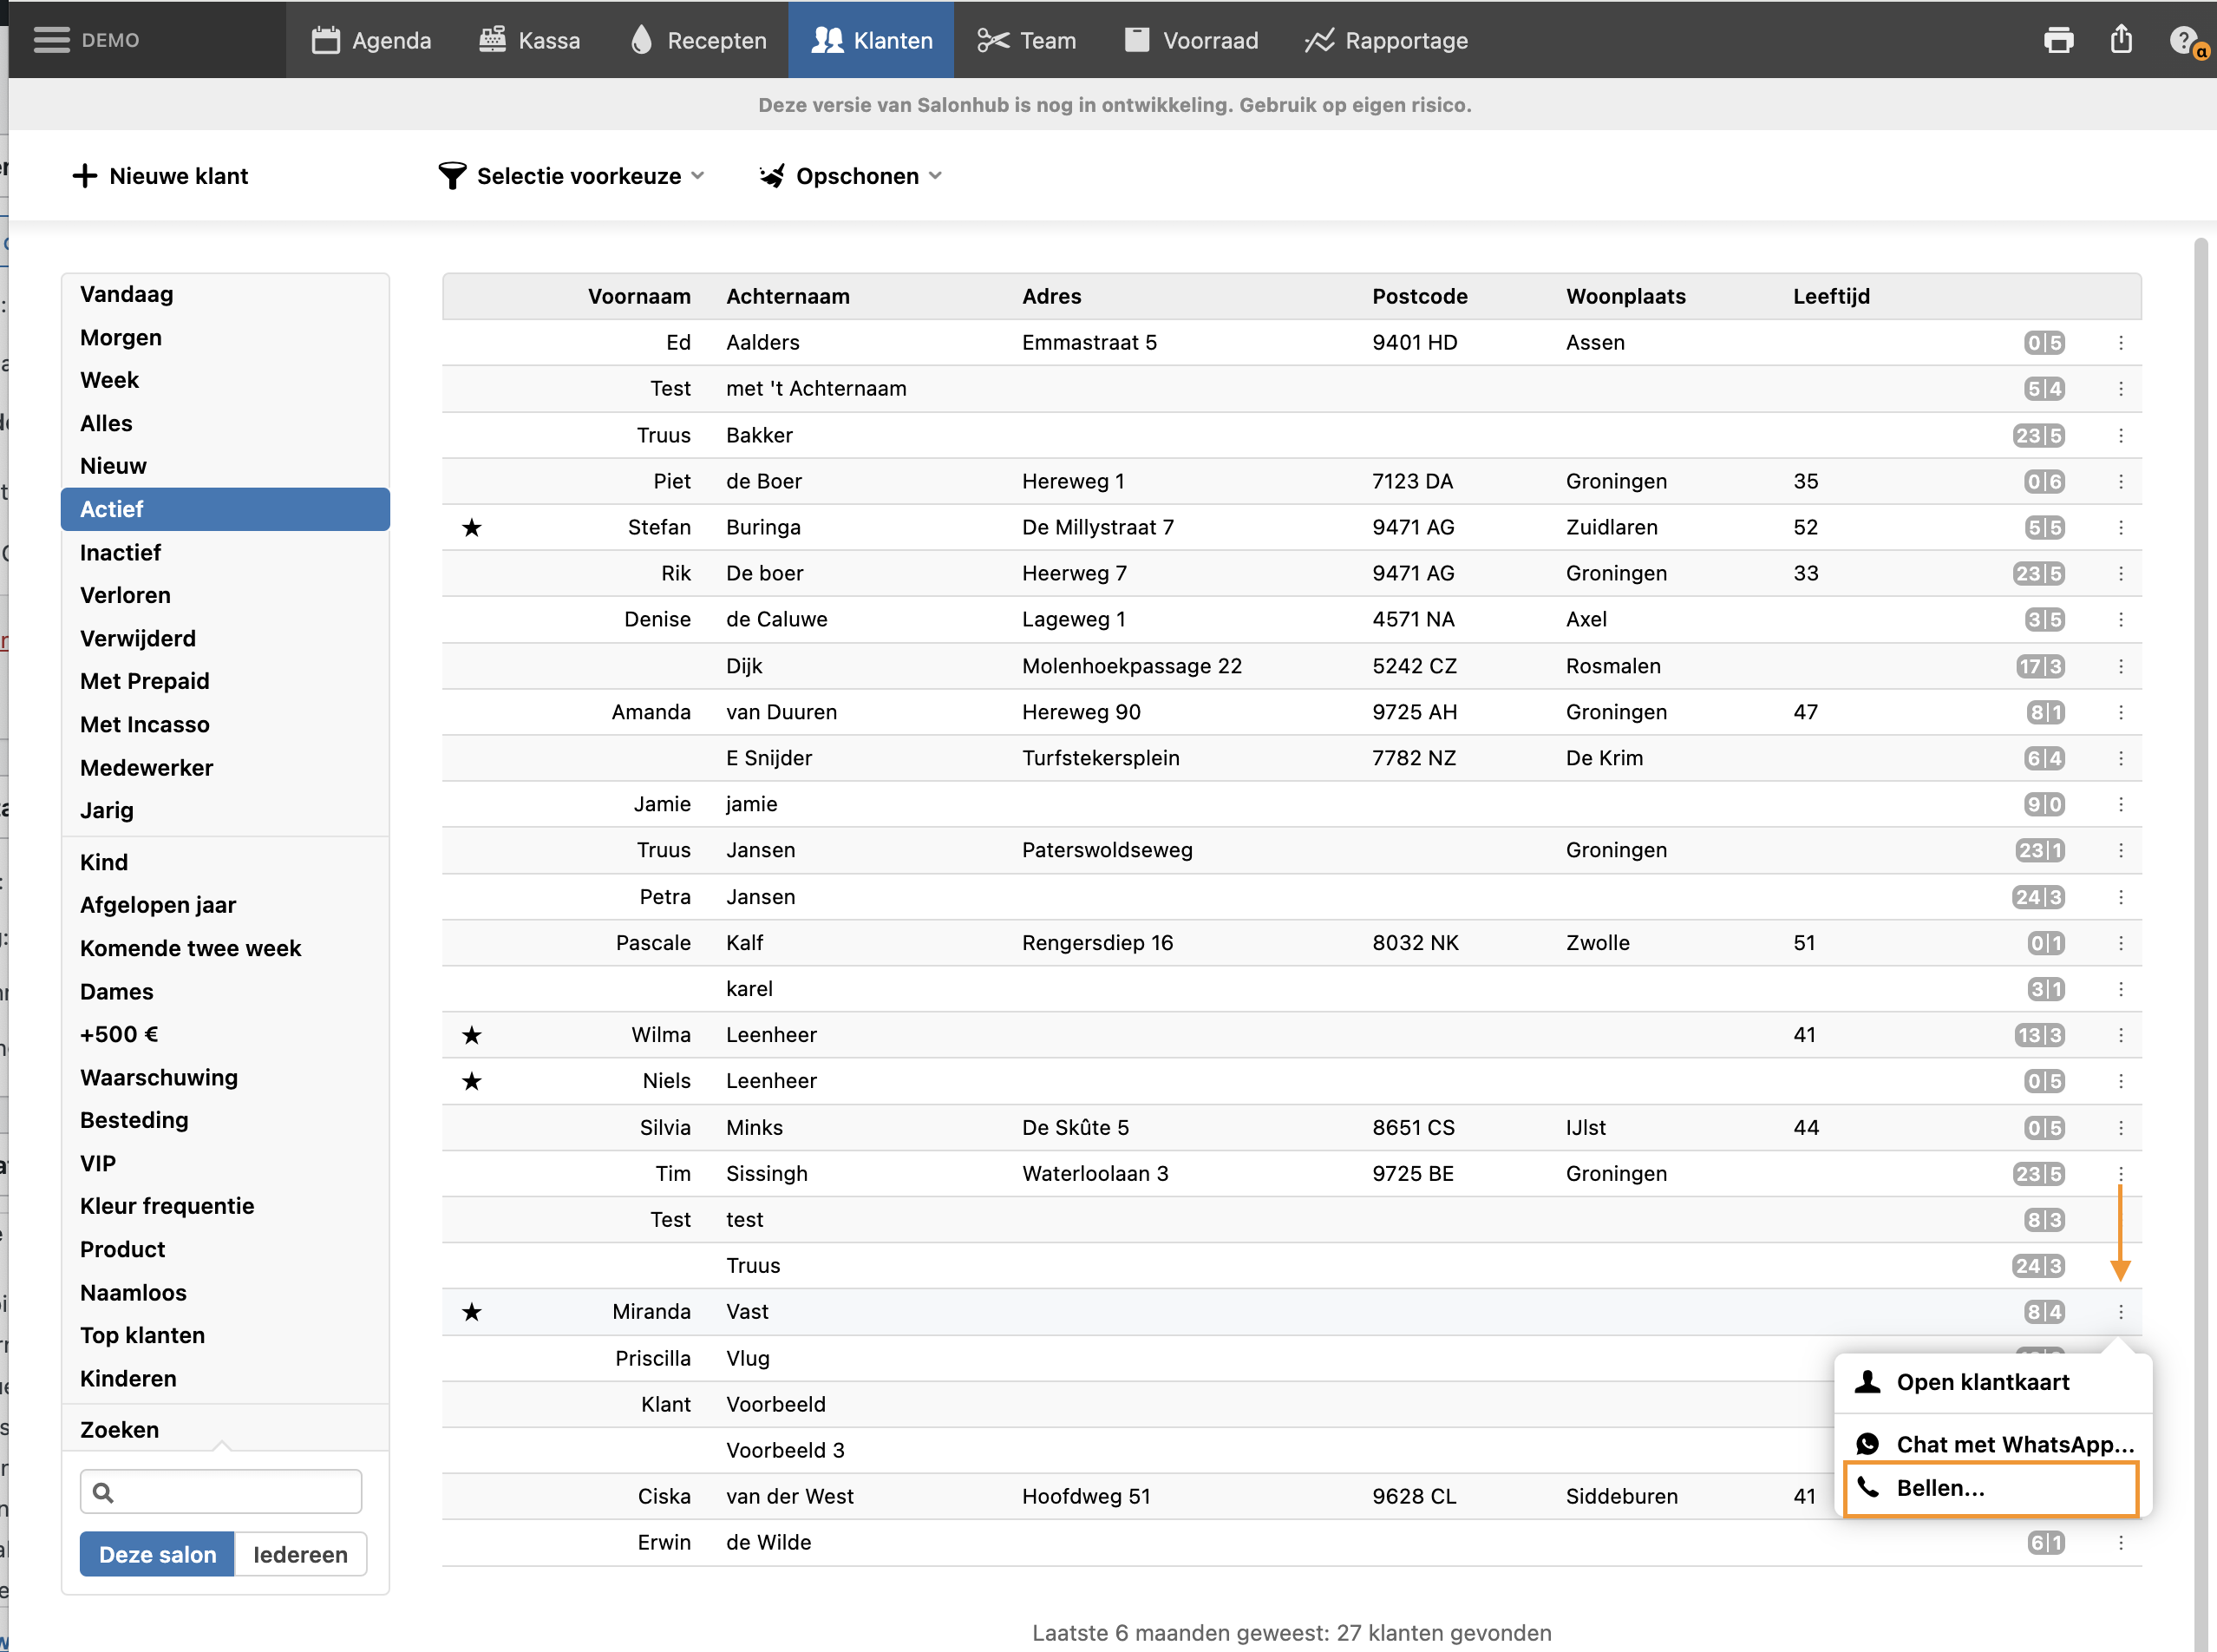
Task: Click the printer icon in the top bar
Action: pyautogui.click(x=2058, y=40)
